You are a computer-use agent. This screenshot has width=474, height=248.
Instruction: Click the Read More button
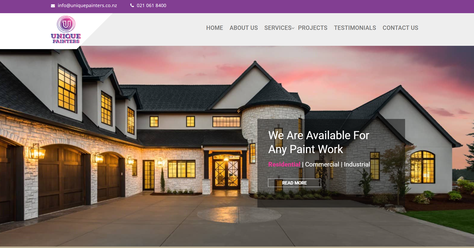tap(294, 183)
